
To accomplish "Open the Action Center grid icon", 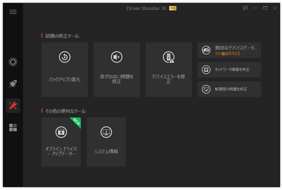I will 13,127.
